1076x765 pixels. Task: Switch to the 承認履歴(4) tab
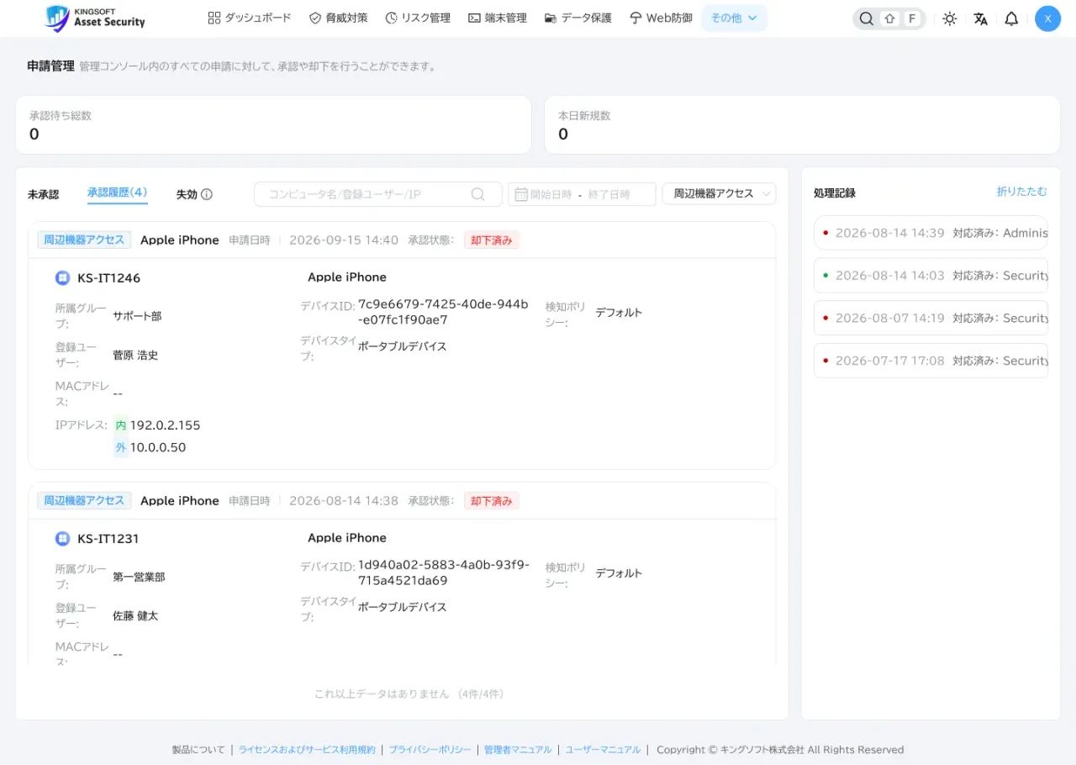pyautogui.click(x=118, y=193)
